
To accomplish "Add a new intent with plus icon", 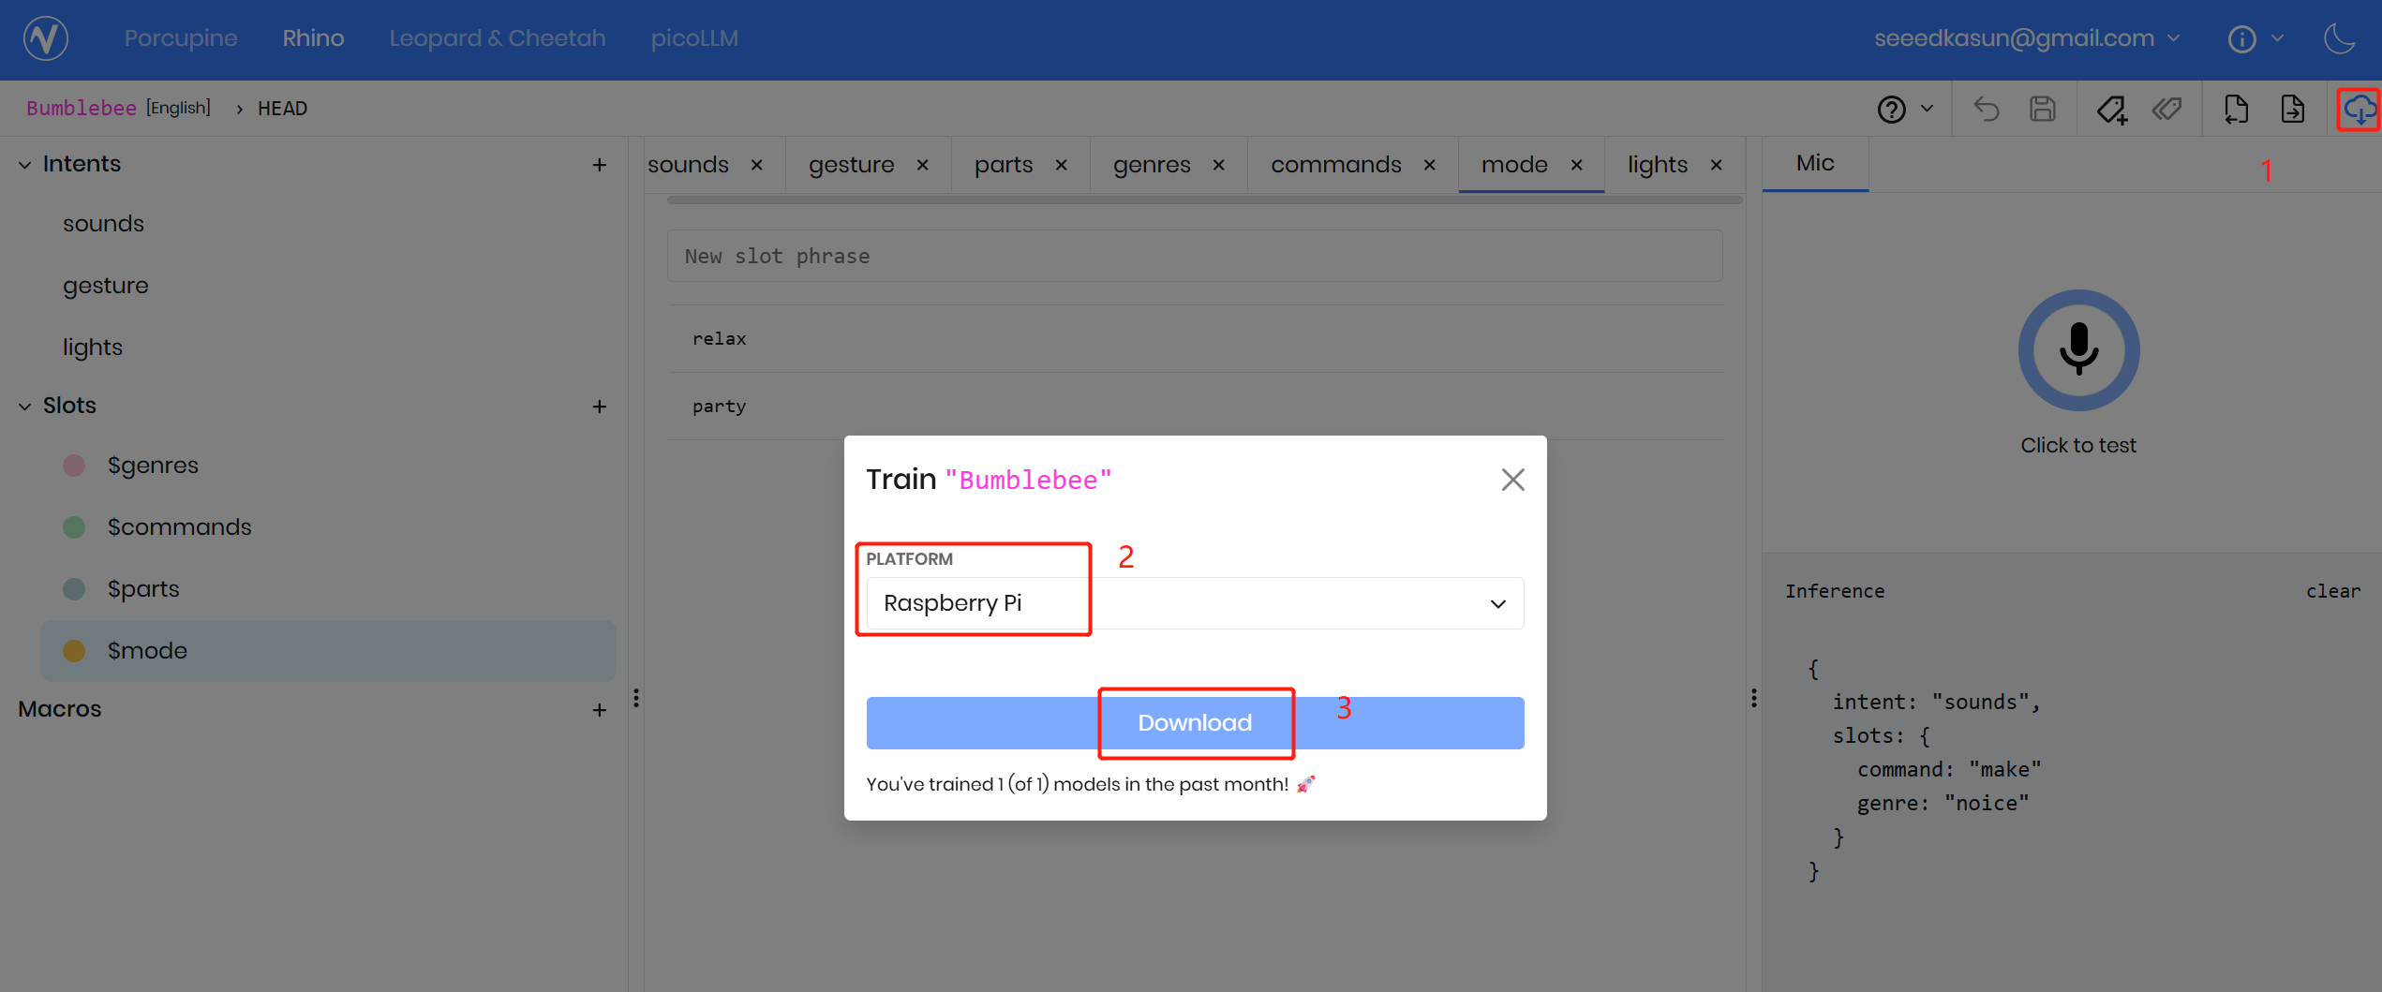I will (x=600, y=165).
